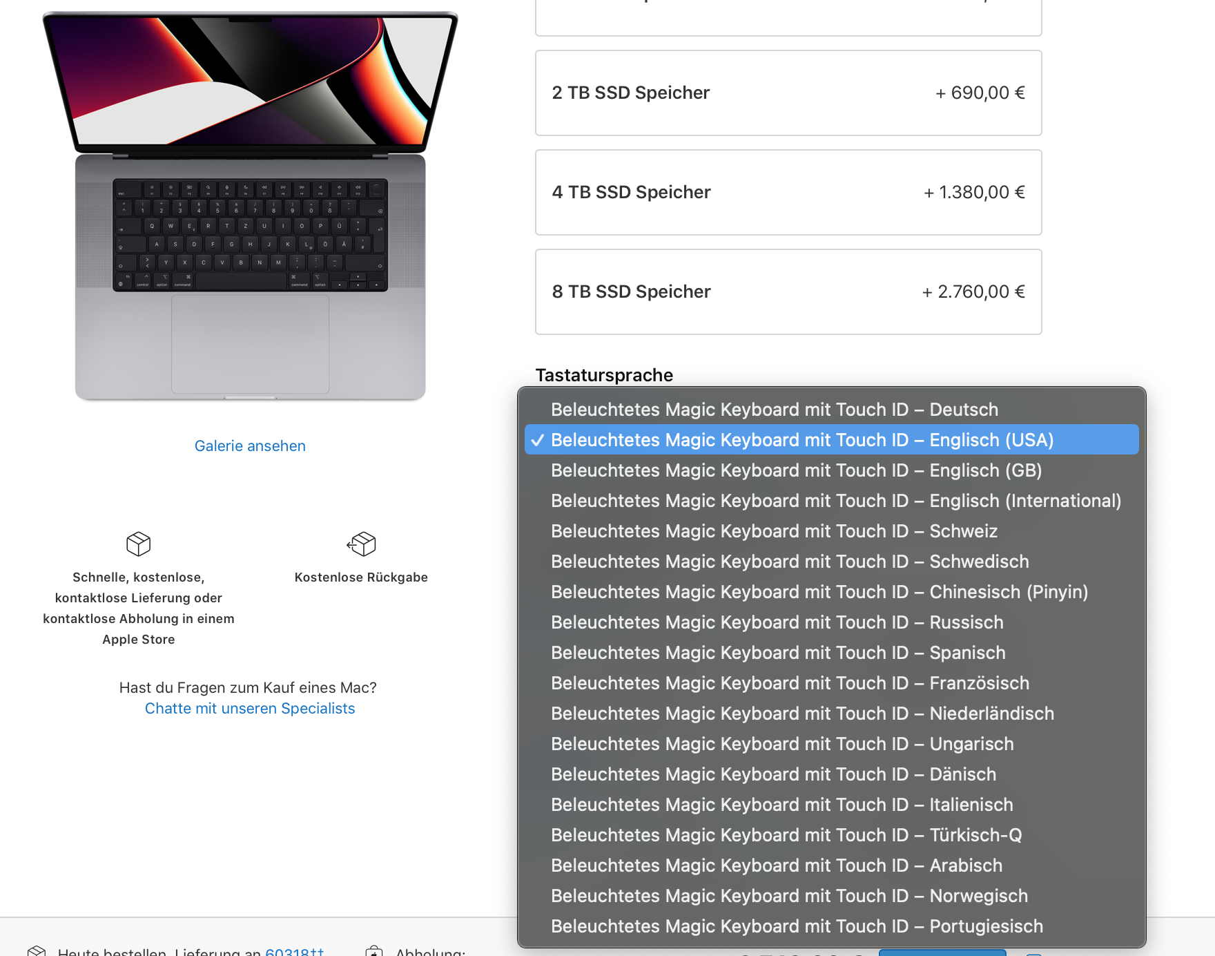Select the Französisch keyboard entry

tap(831, 683)
